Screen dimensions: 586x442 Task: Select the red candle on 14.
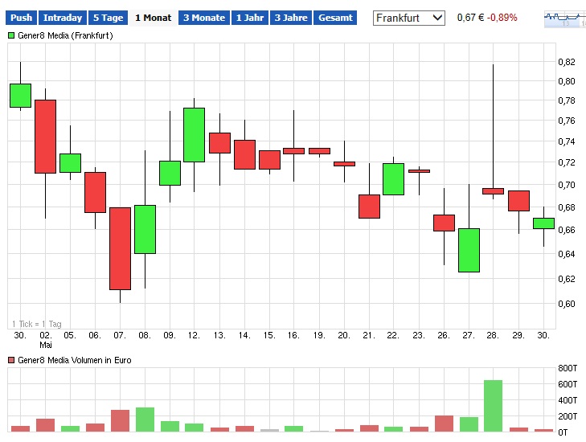coord(245,154)
